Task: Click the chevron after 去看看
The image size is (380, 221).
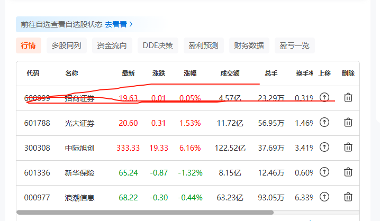Action: point(131,24)
